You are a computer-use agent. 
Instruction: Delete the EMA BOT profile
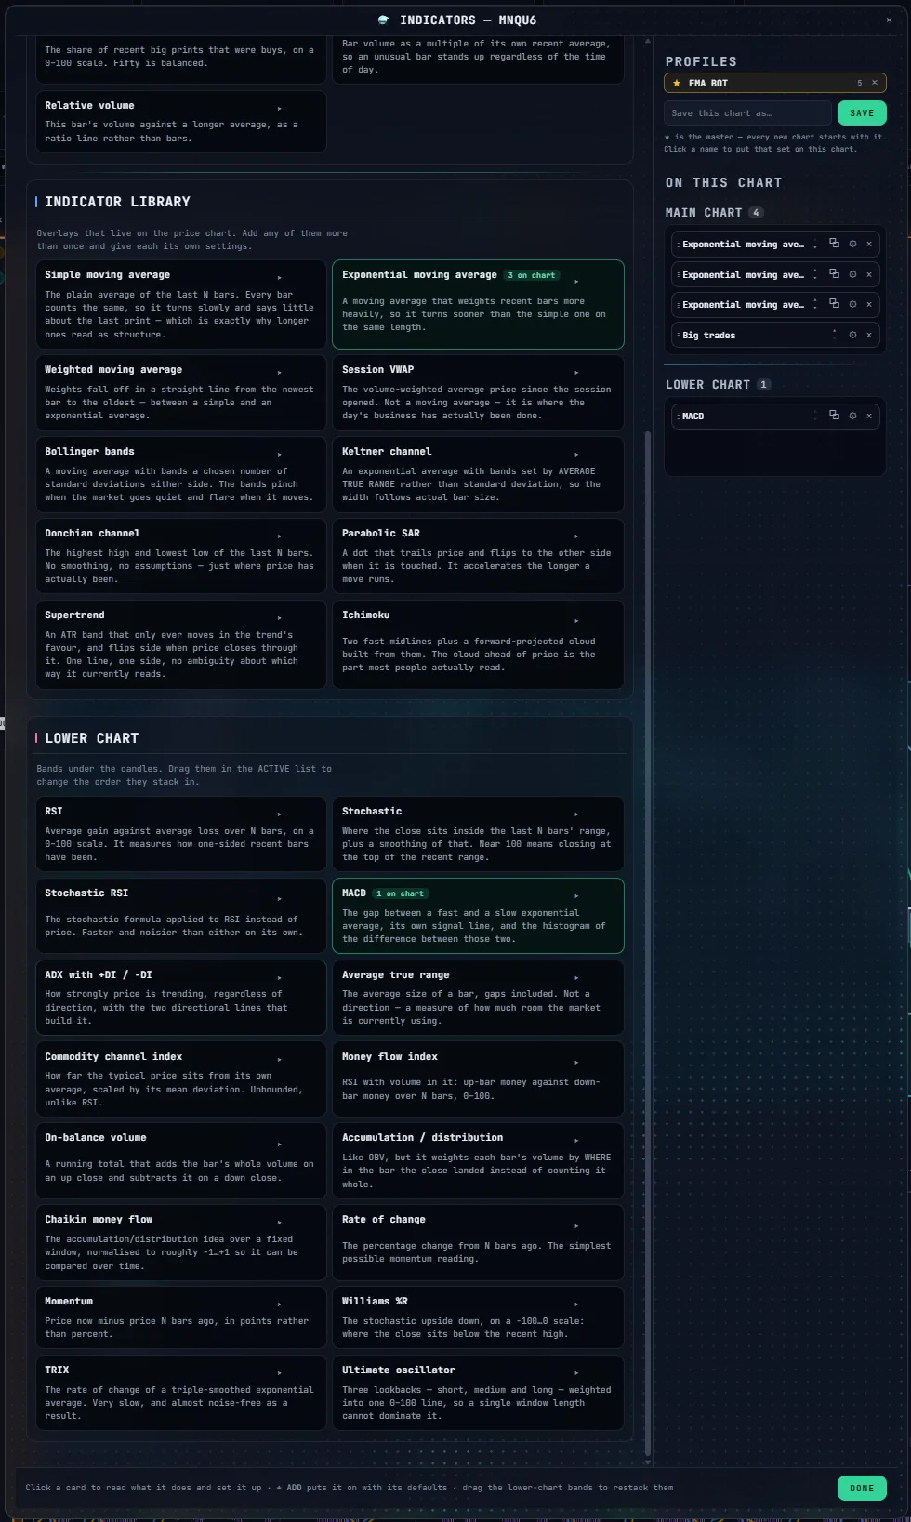coord(875,83)
